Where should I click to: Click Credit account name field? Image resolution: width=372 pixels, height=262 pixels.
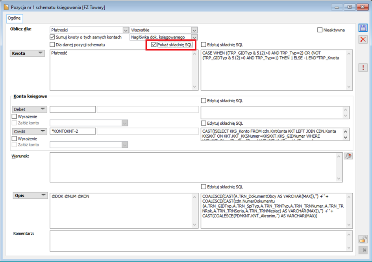pos(148,131)
